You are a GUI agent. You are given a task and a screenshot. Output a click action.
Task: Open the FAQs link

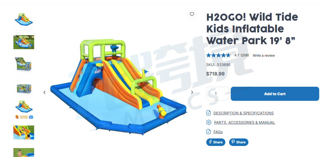click(218, 132)
